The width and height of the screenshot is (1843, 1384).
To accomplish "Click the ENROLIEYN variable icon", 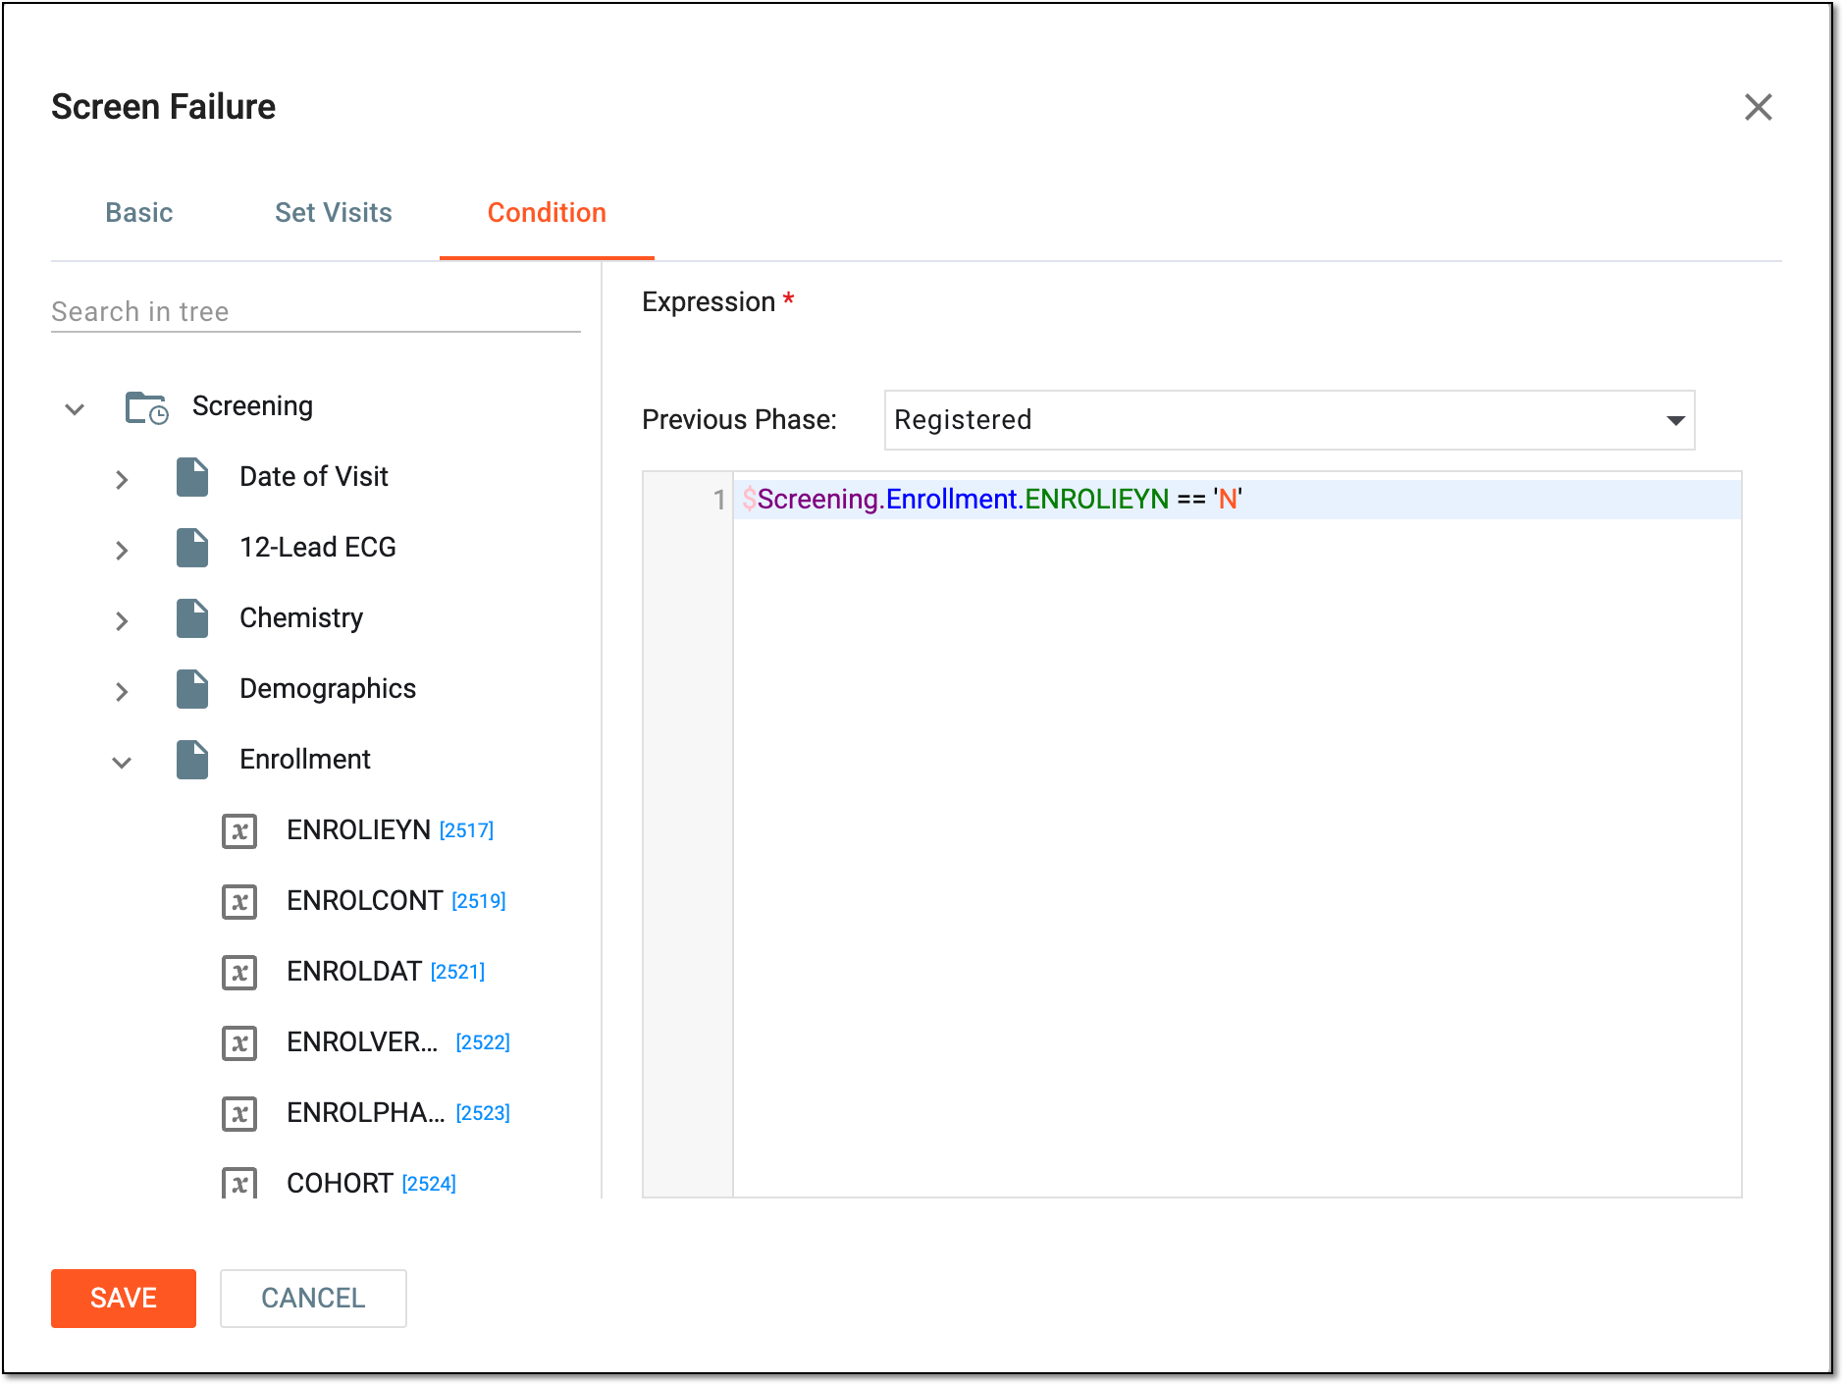I will (239, 831).
